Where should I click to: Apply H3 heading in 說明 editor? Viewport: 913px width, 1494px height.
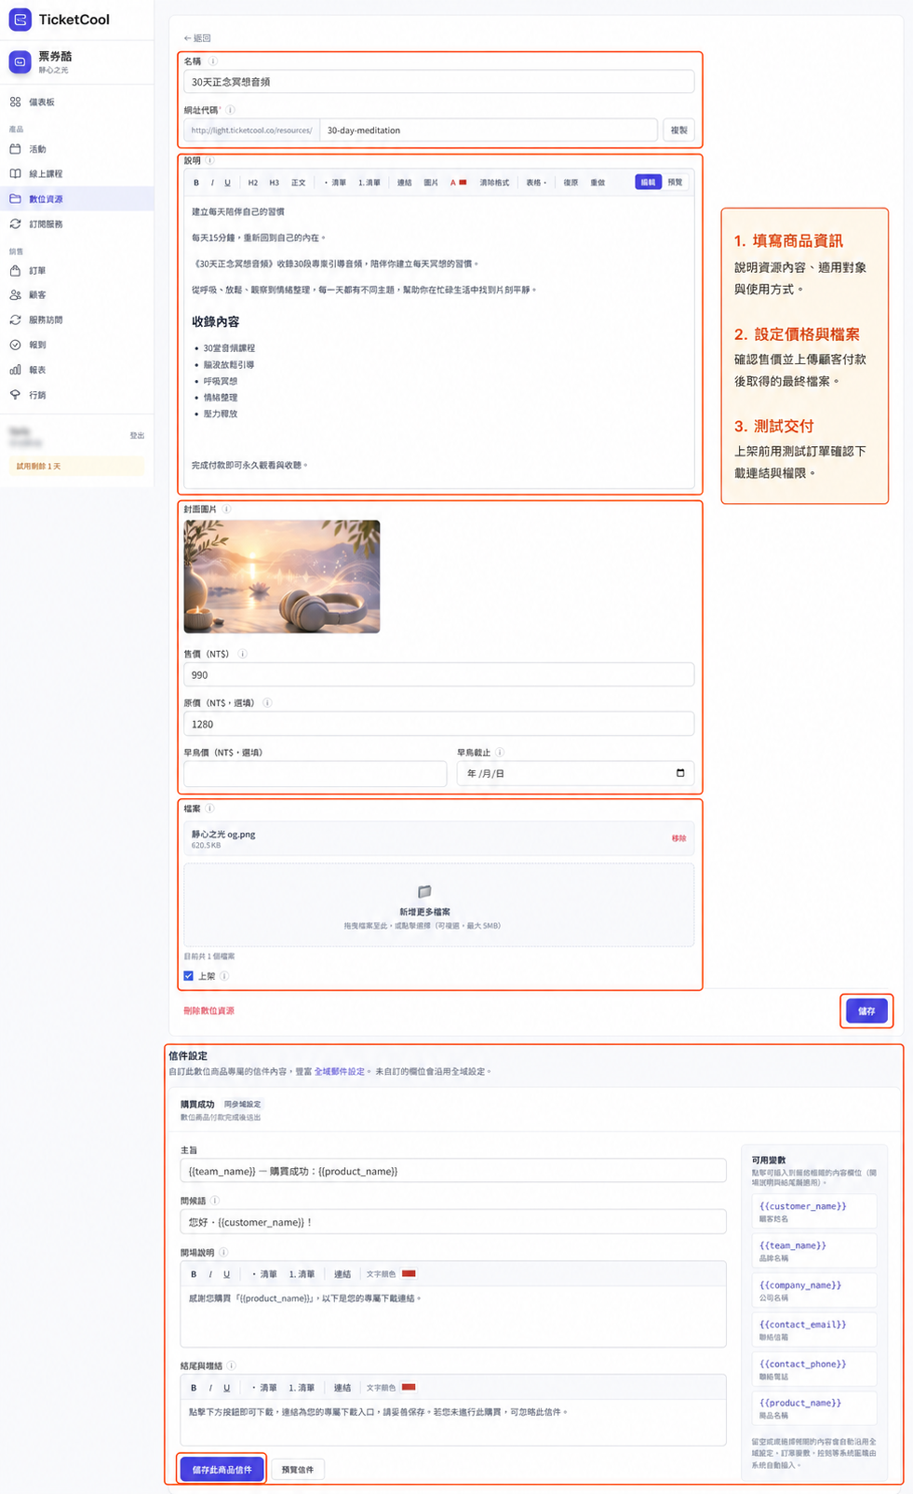point(274,183)
